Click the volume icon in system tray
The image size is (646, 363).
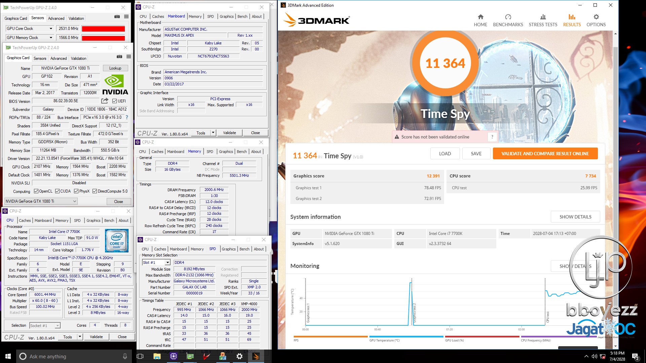[595, 356]
